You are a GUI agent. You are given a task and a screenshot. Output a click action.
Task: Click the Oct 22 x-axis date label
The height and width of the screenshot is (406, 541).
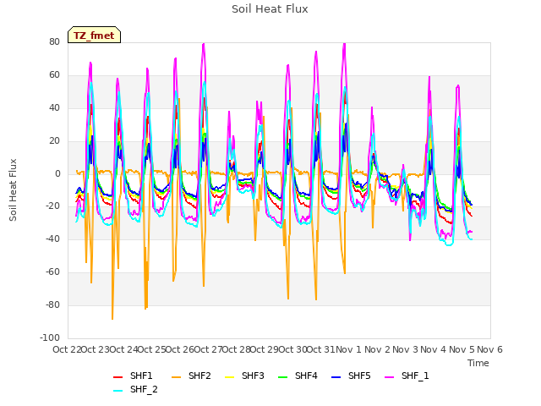click(67, 349)
